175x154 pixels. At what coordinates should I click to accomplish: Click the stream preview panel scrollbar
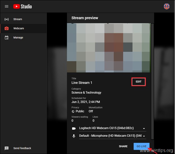pyautogui.click(x=152, y=81)
